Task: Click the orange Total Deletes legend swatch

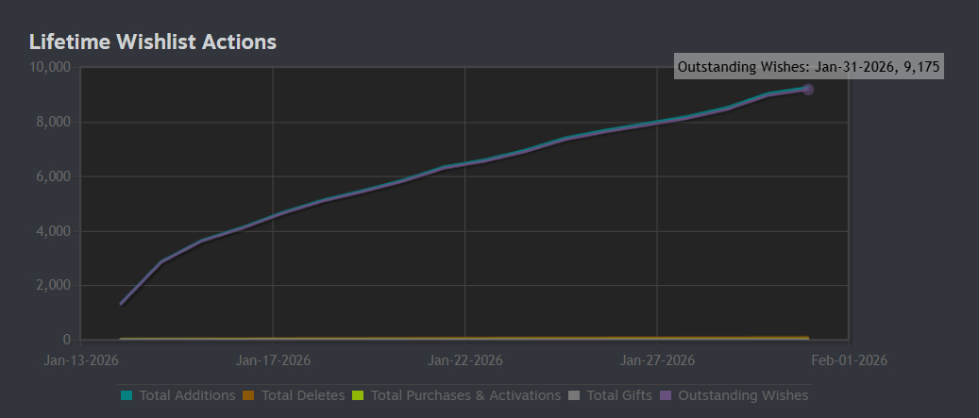Action: pyautogui.click(x=249, y=395)
